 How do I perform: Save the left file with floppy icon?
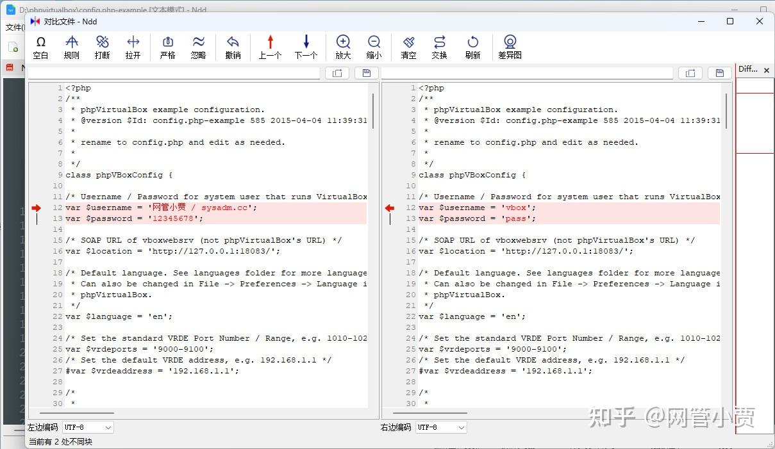coord(366,72)
